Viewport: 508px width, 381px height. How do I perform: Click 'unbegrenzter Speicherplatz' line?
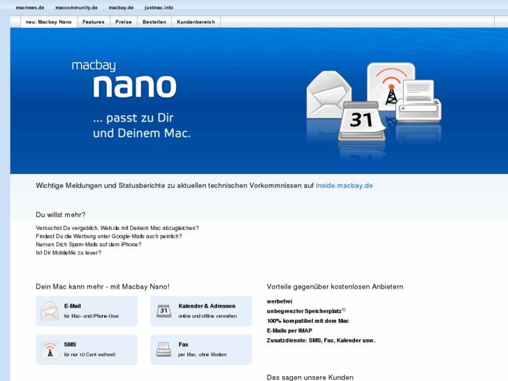pyautogui.click(x=306, y=311)
